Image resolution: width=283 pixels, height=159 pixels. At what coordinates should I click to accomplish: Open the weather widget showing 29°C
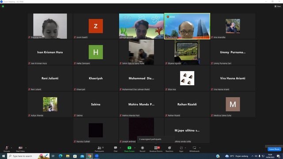[237, 156]
